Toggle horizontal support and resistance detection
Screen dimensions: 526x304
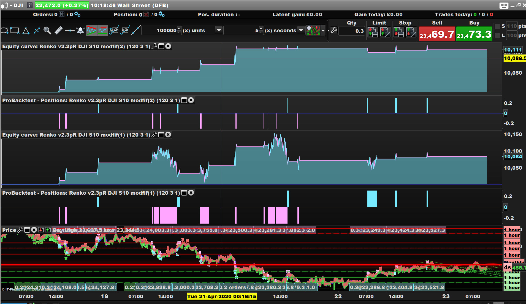(x=103, y=30)
